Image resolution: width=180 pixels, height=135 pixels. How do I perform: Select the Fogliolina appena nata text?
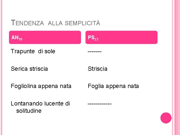tap(41, 86)
